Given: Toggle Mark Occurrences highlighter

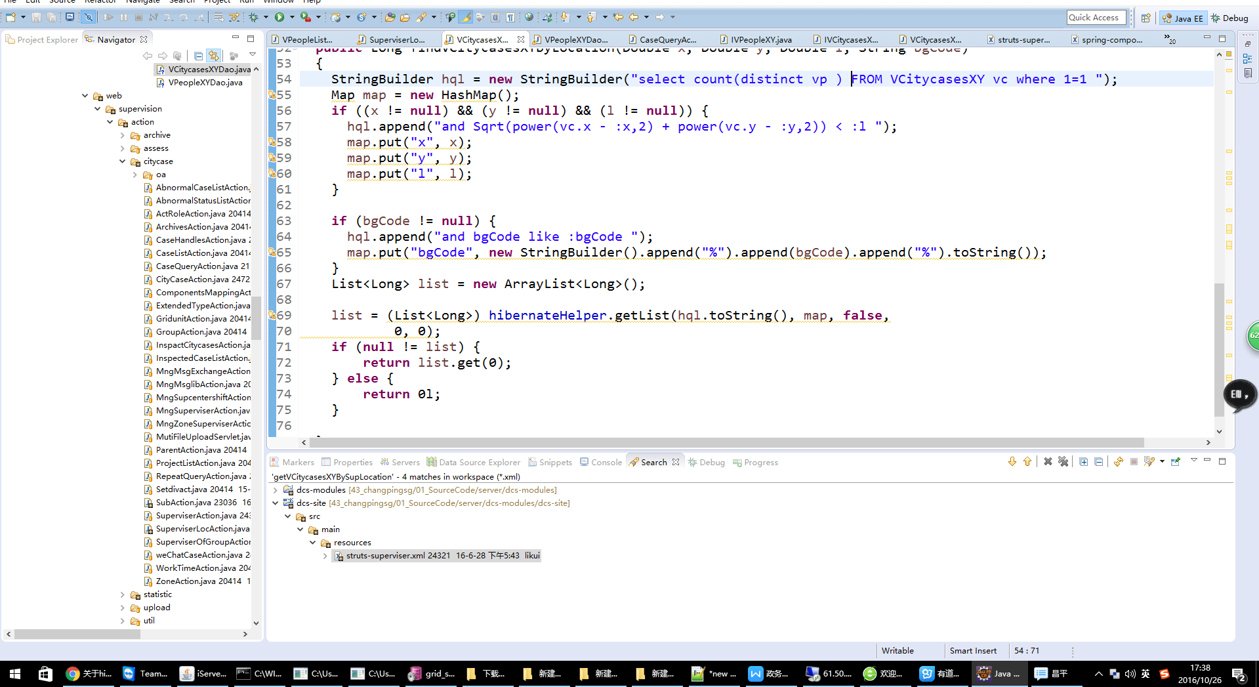Looking at the screenshot, I should point(465,17).
